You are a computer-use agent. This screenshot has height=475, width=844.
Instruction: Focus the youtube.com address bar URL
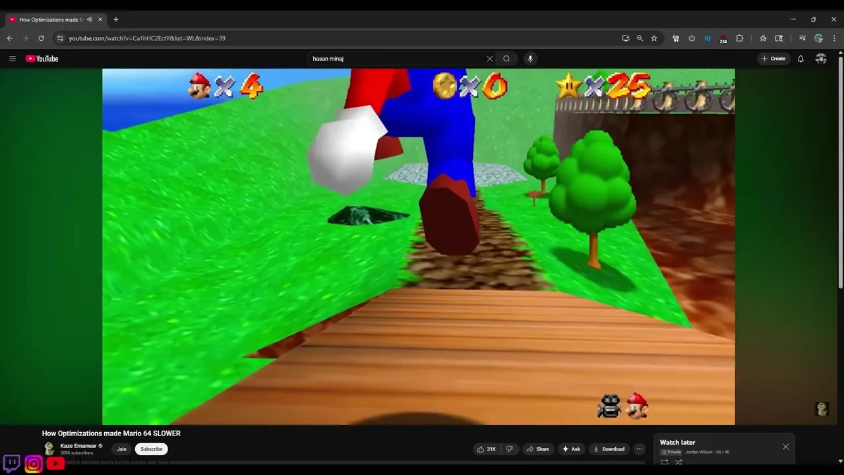point(147,38)
